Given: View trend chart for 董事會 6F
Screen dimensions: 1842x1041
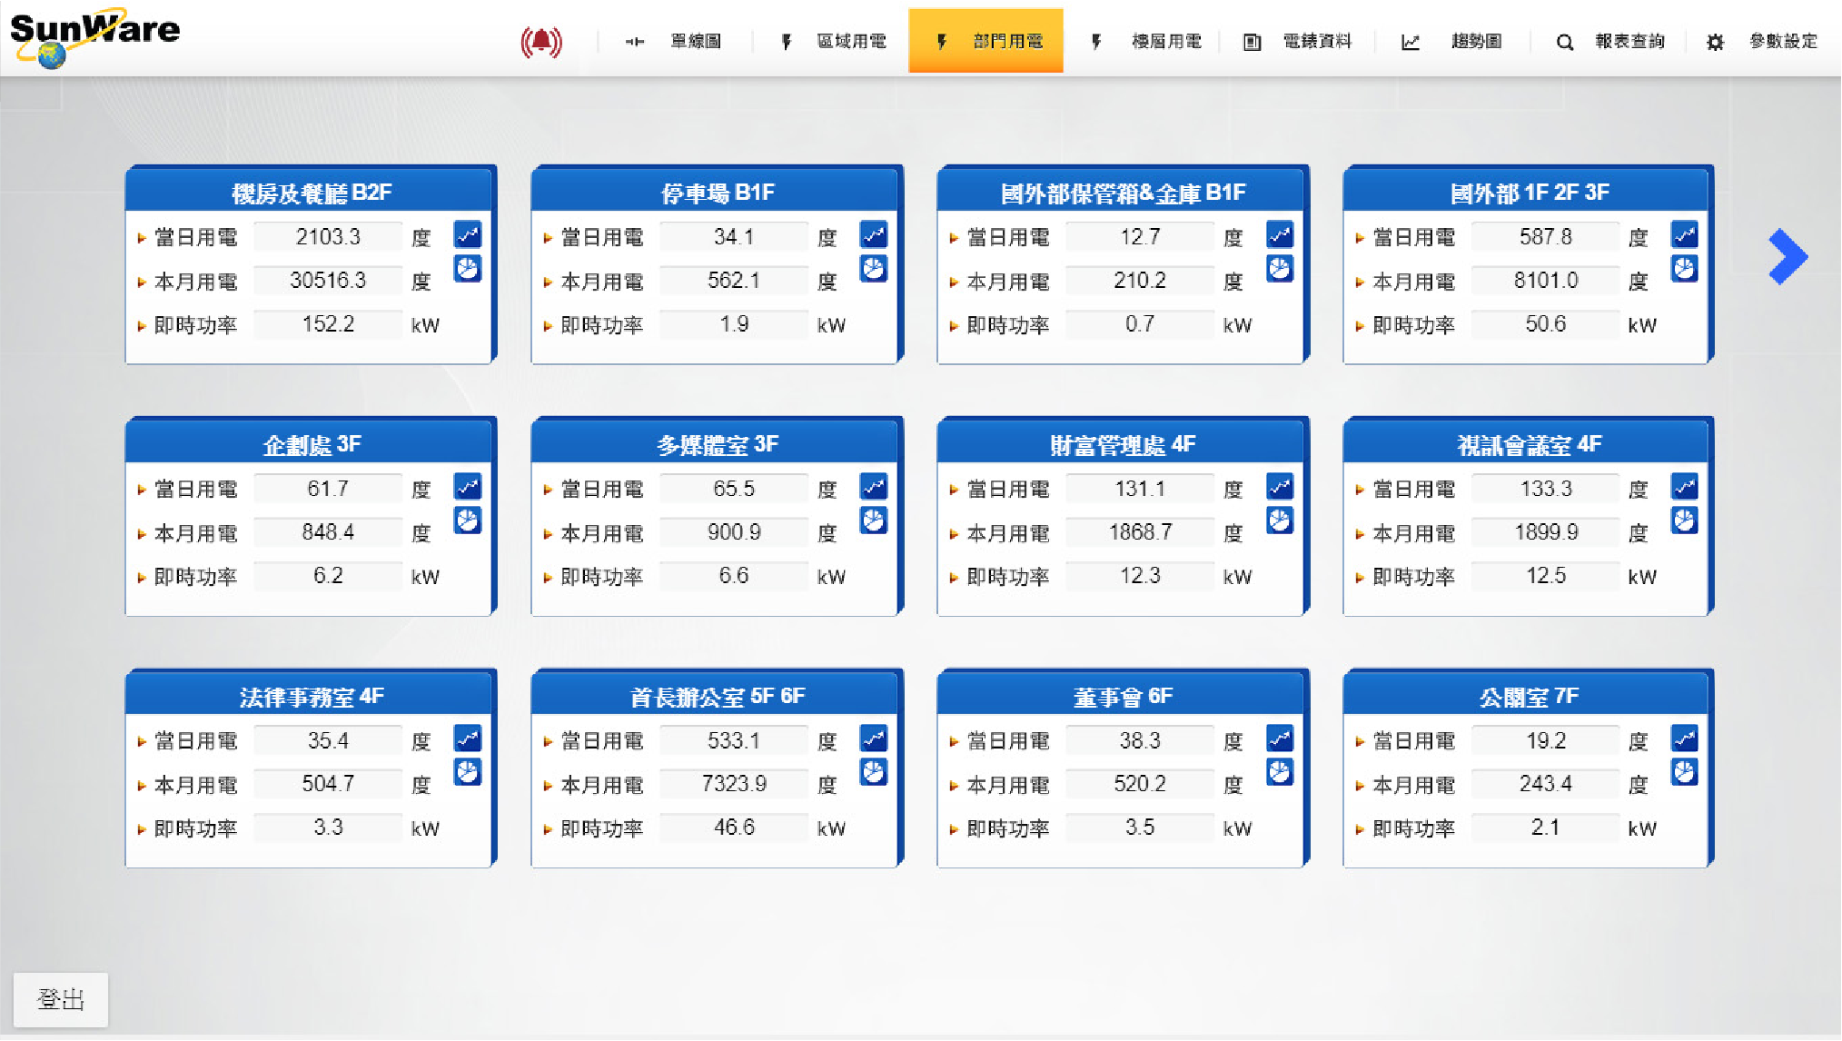Looking at the screenshot, I should click(1280, 739).
